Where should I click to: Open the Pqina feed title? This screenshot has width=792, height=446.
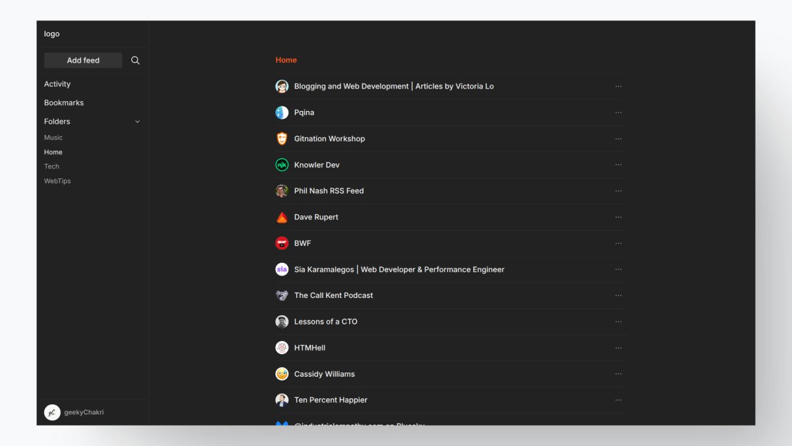pos(304,112)
